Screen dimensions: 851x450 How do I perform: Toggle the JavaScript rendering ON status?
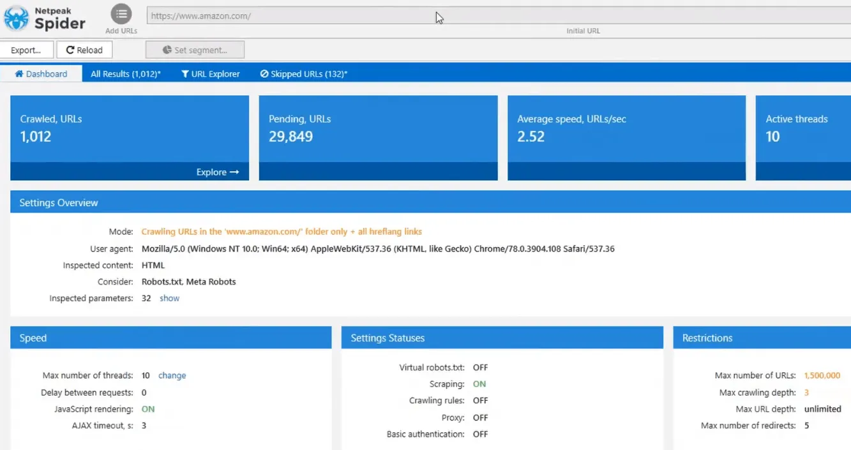148,409
